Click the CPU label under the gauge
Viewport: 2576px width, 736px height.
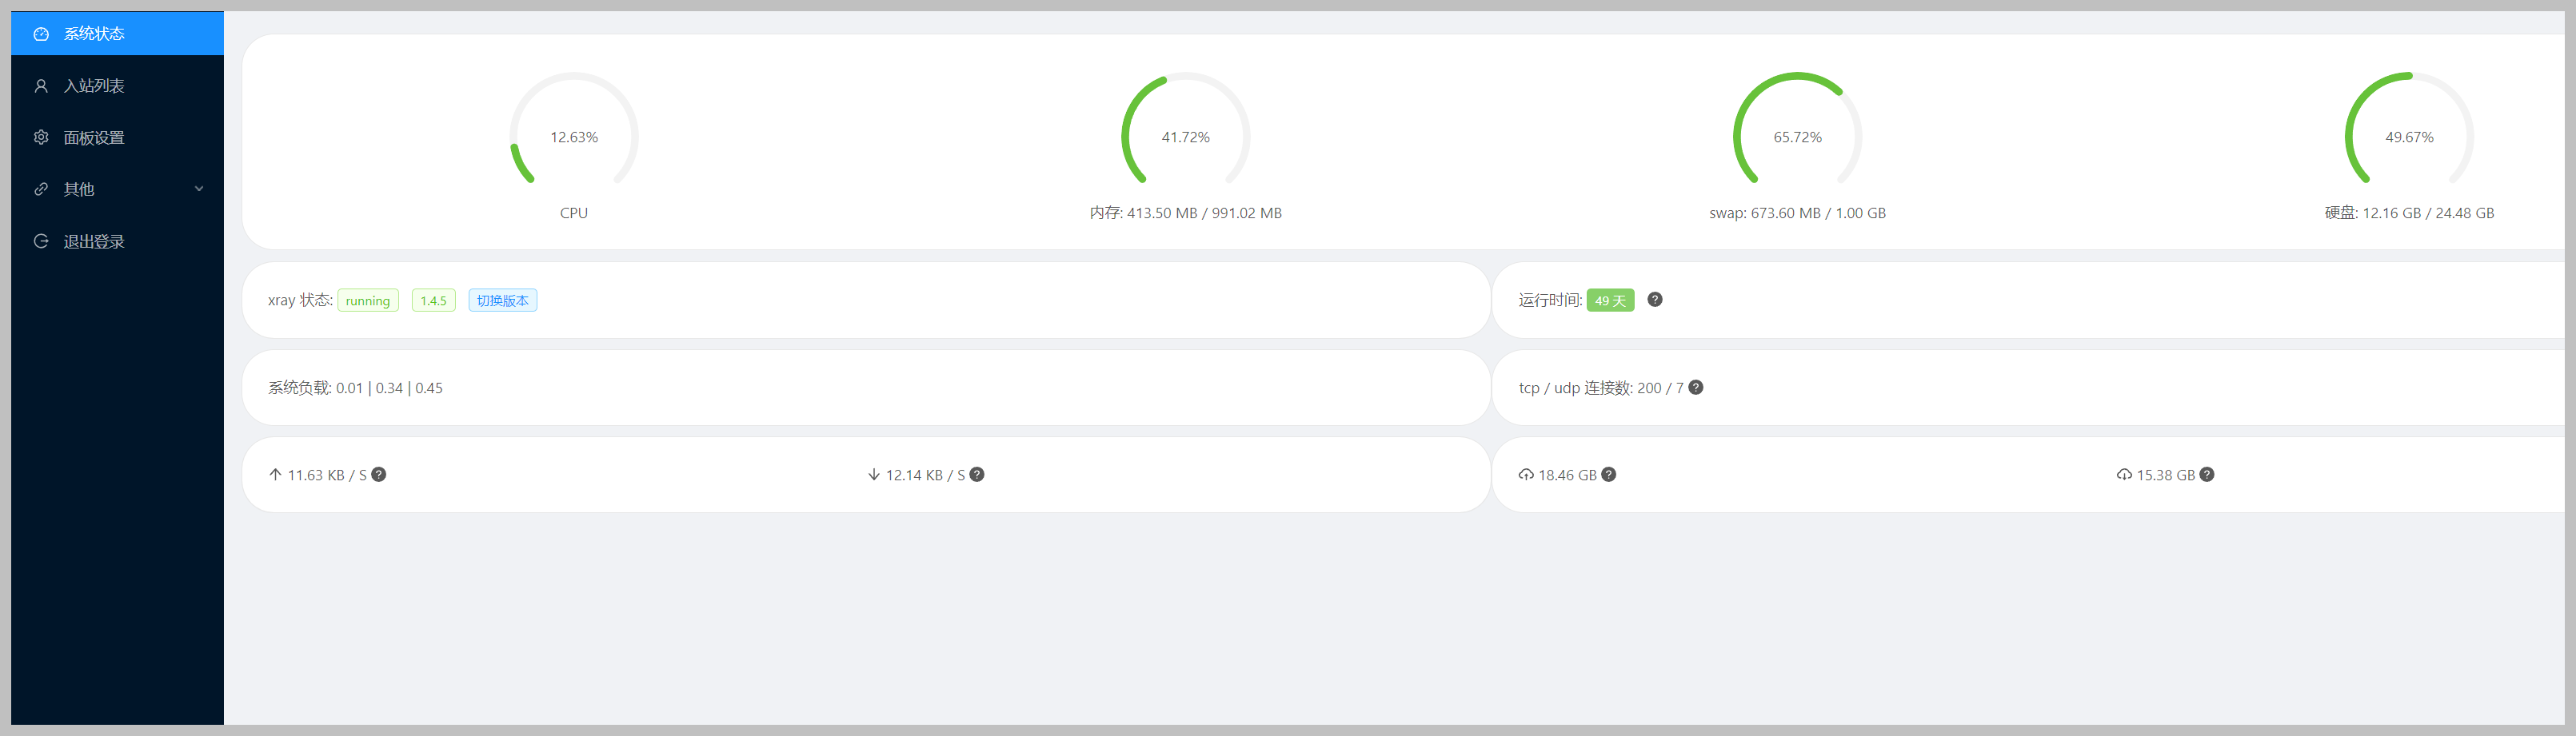coord(574,213)
